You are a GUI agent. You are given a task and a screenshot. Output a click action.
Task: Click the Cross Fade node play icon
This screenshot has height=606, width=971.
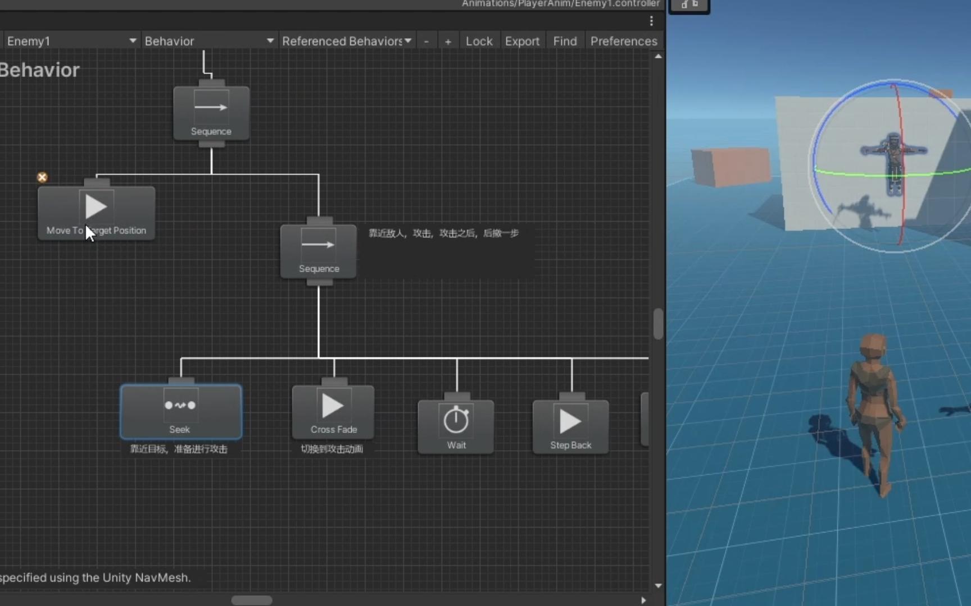coord(332,405)
